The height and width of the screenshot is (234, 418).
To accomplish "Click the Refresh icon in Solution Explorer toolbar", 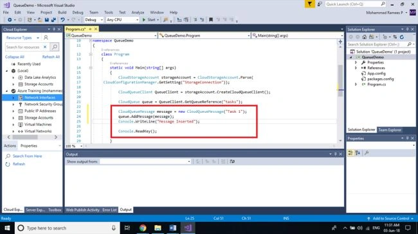I will (402, 37).
